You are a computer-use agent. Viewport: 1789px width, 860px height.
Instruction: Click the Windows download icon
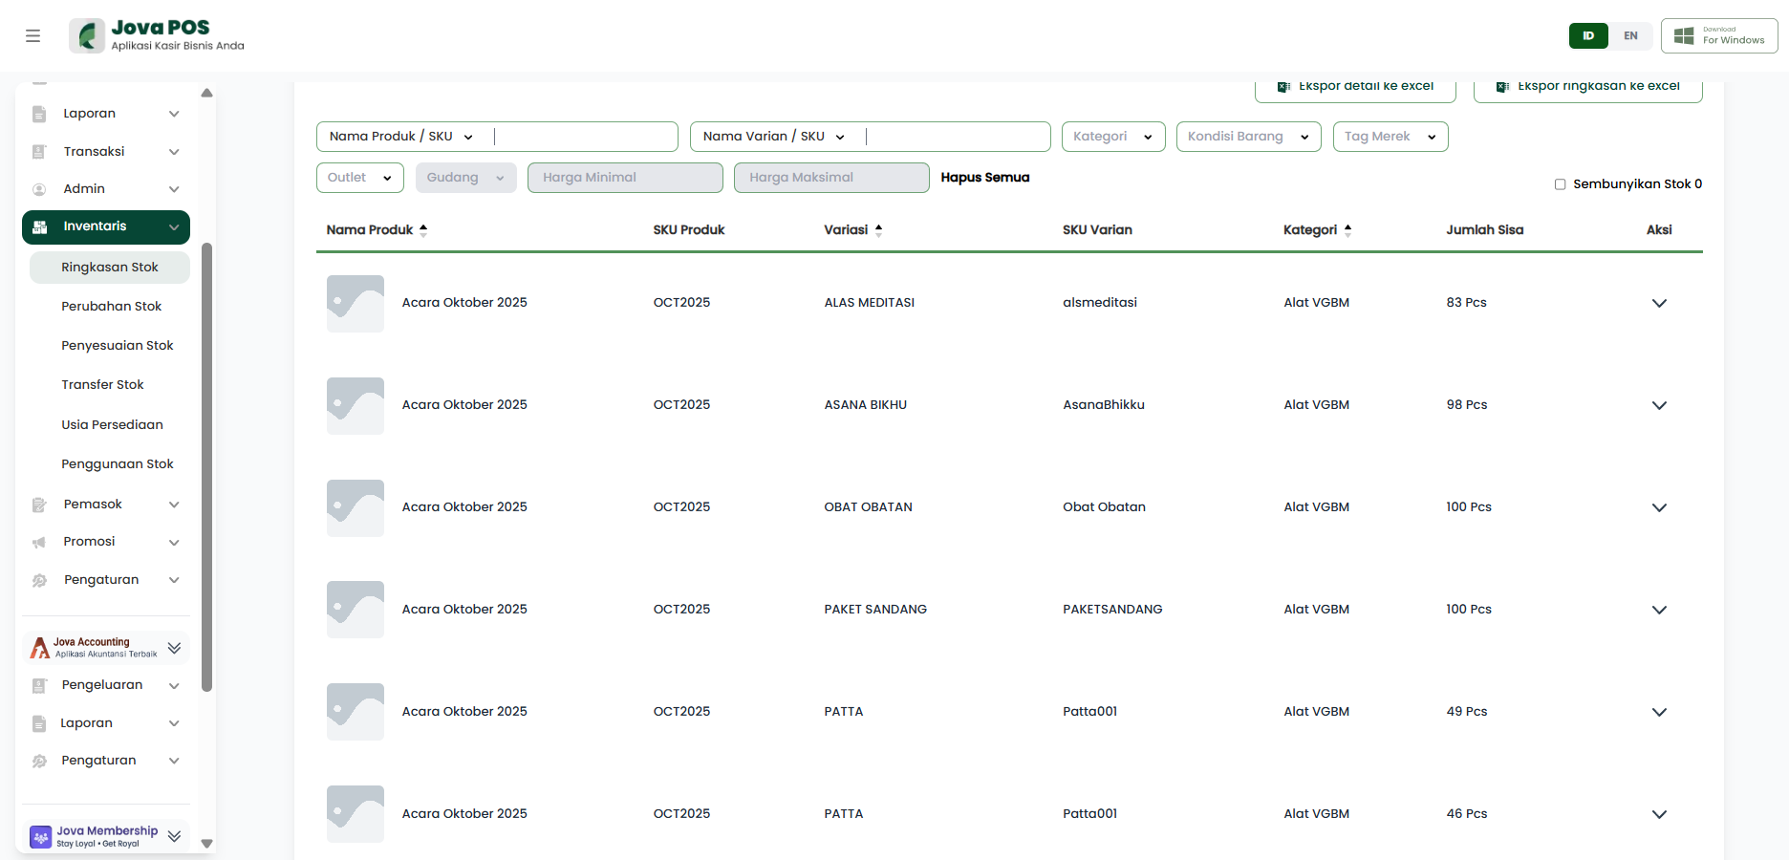point(1684,36)
